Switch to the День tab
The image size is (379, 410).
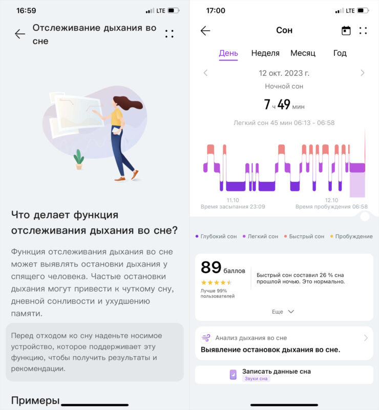[228, 53]
